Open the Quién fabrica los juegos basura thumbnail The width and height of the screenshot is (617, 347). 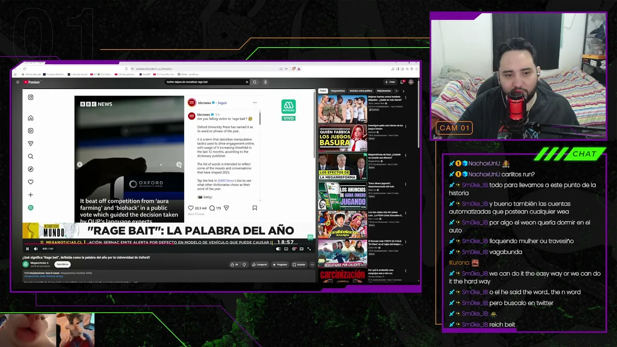[x=342, y=138]
